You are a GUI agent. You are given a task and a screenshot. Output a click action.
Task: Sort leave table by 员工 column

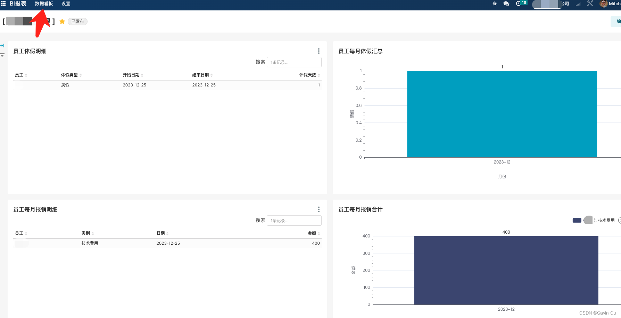pos(21,75)
